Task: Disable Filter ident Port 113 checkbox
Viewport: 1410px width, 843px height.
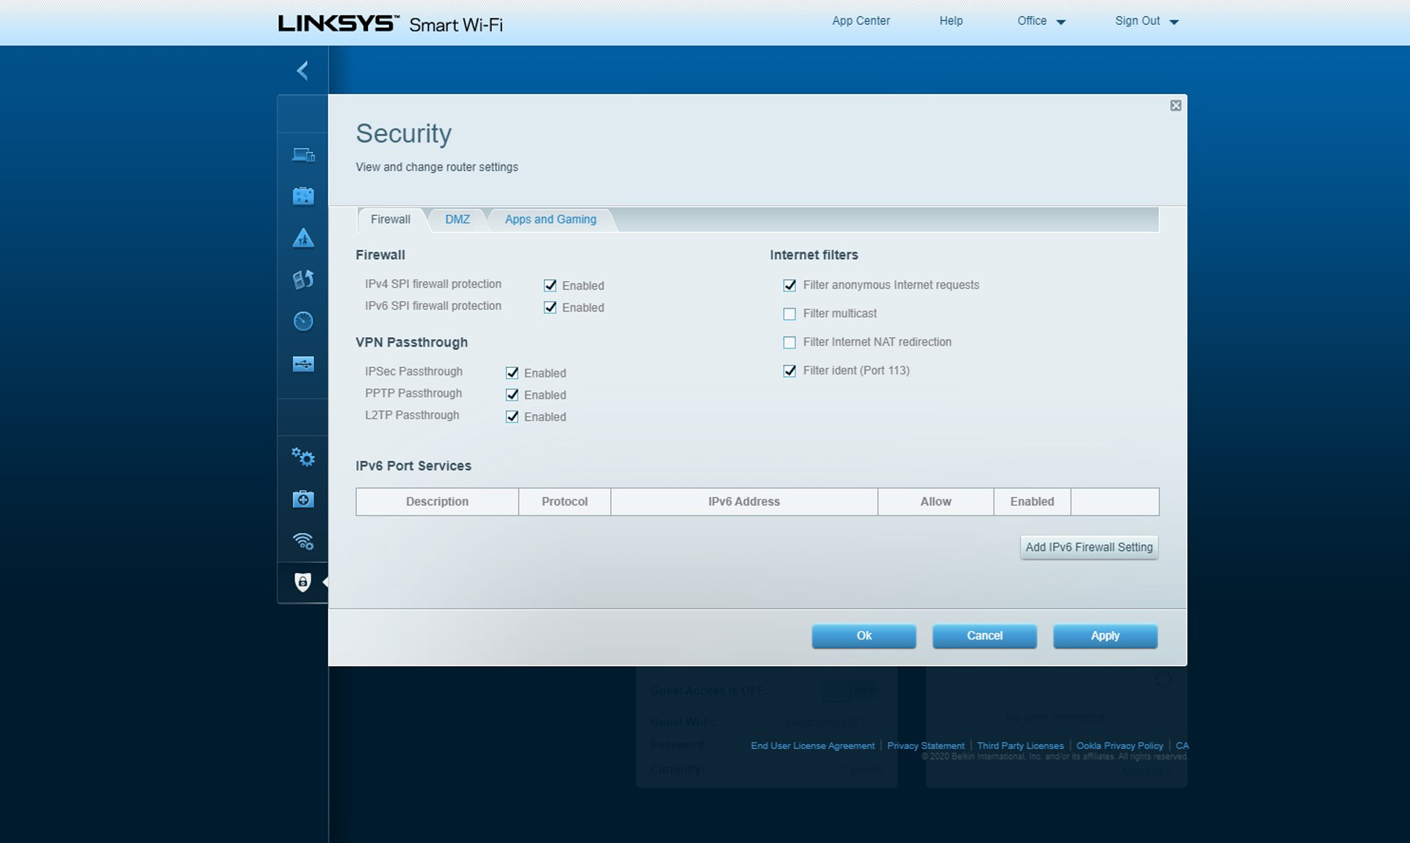Action: (791, 370)
